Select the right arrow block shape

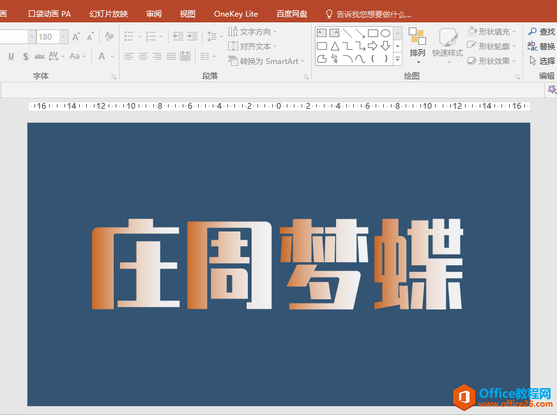pyautogui.click(x=373, y=46)
